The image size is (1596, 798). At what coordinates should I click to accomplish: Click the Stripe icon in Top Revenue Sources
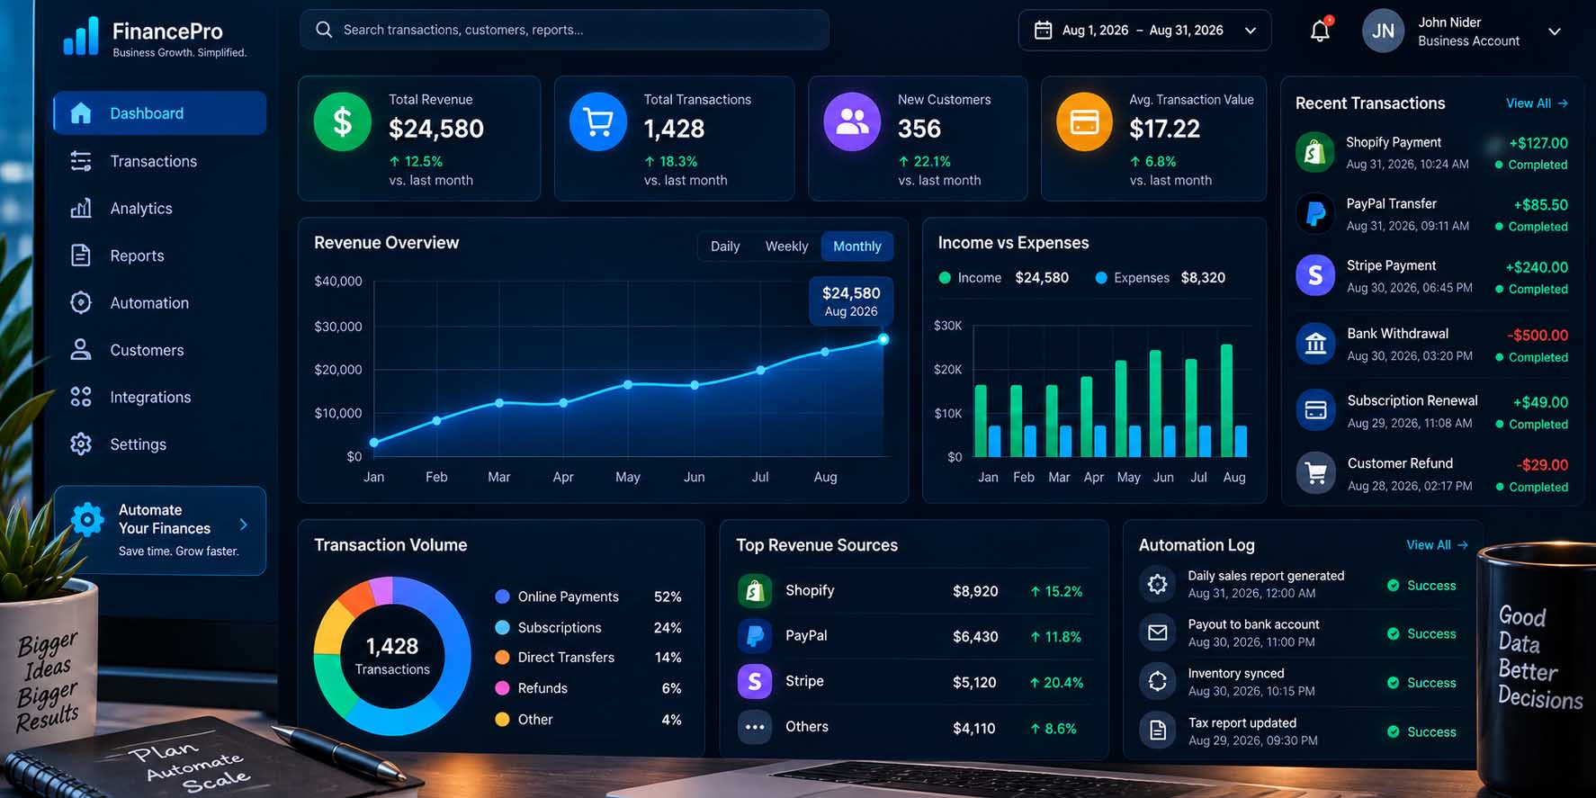tap(755, 682)
